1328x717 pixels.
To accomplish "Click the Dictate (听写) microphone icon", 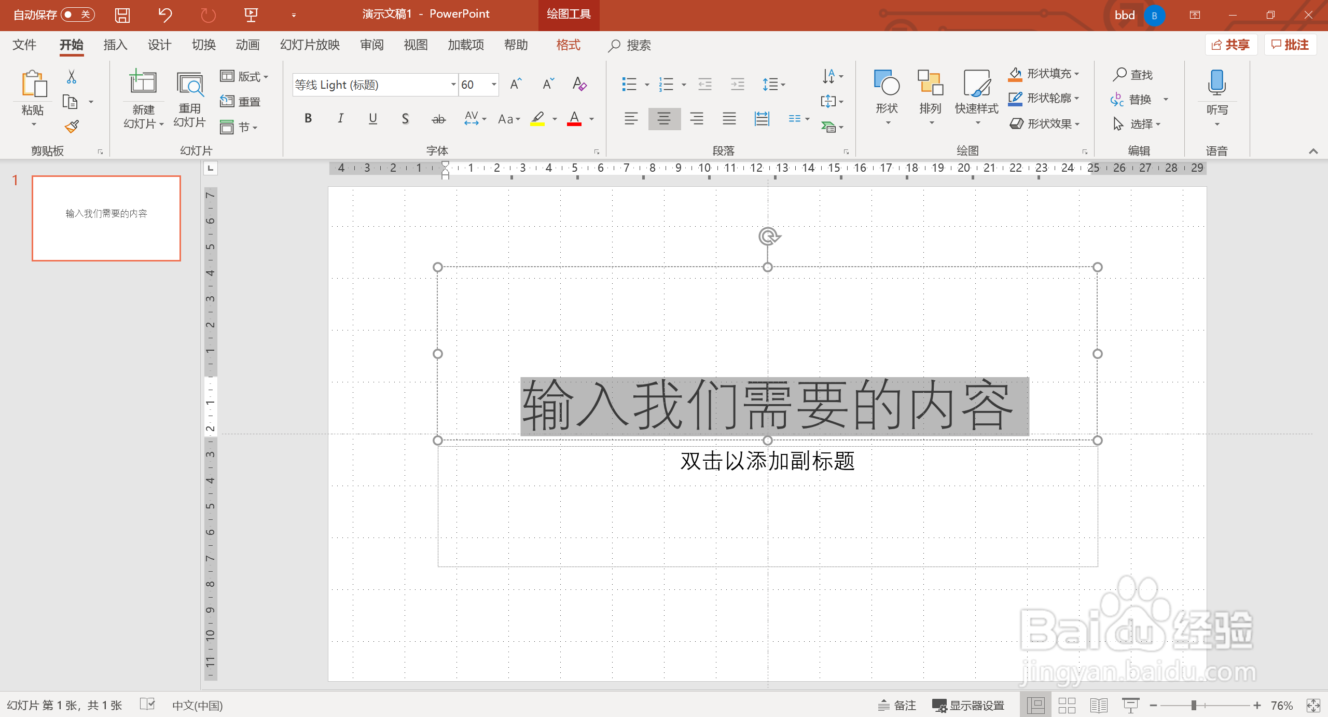I will click(1216, 83).
